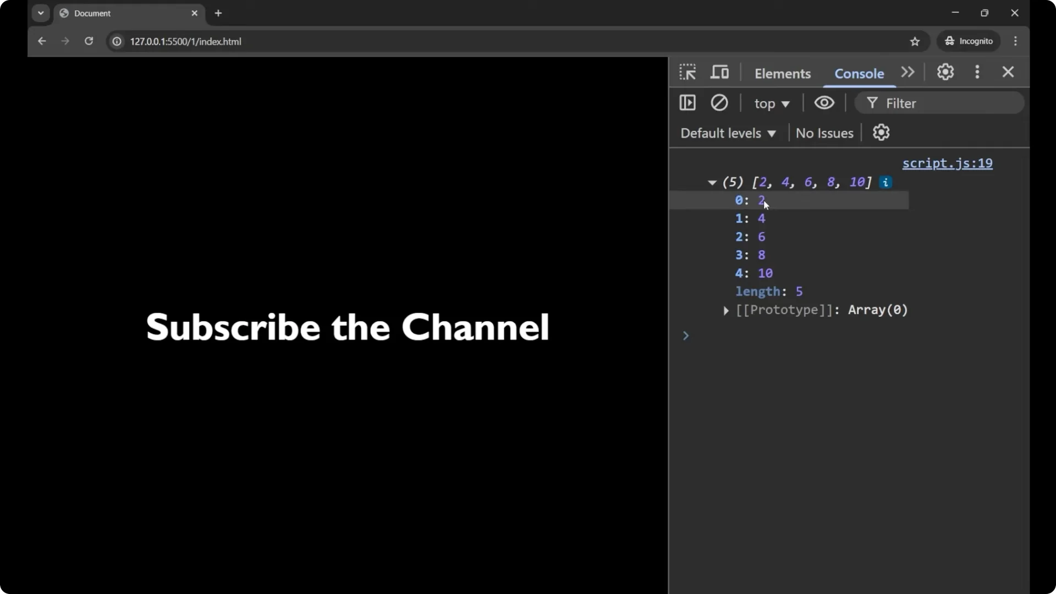
Task: Open script.js line 19 link
Action: coord(948,163)
